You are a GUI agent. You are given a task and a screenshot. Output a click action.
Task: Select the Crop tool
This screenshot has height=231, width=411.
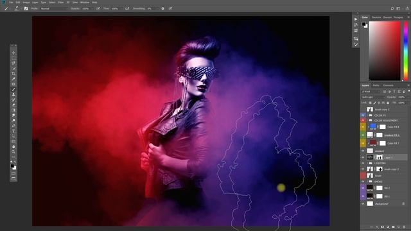point(13,74)
